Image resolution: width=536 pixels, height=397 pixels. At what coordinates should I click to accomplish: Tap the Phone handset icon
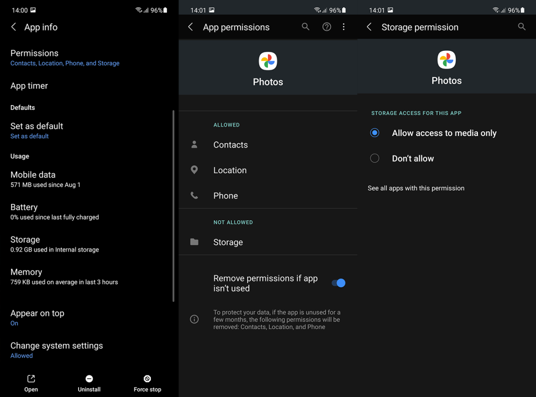tap(194, 196)
